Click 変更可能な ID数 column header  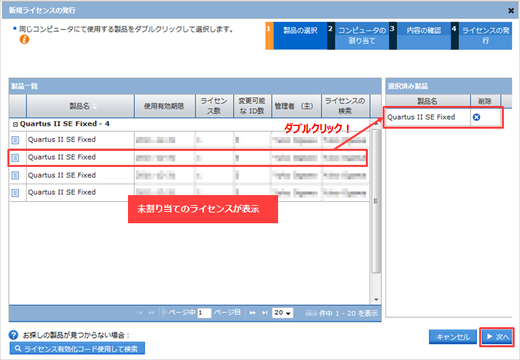[253, 106]
